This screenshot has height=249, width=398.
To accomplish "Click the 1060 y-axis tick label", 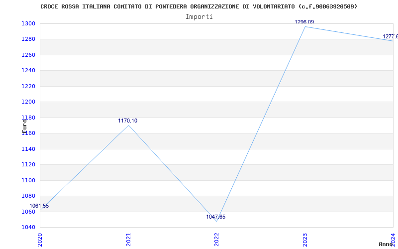I will pyautogui.click(x=28, y=212).
